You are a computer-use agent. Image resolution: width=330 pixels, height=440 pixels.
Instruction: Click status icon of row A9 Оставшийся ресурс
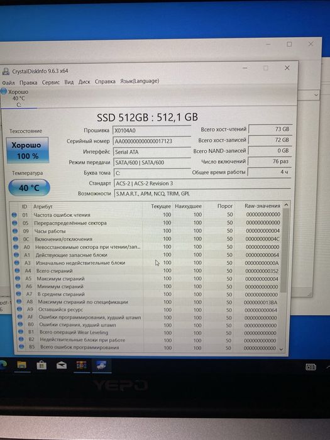coord(19,309)
